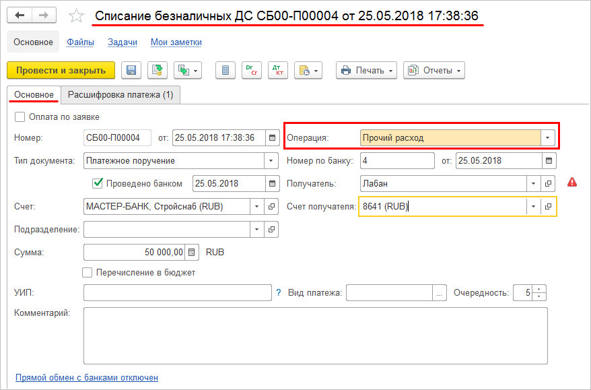The height and width of the screenshot is (390, 591).
Task: Open the create-based-on dropdown icon
Action: 188,71
